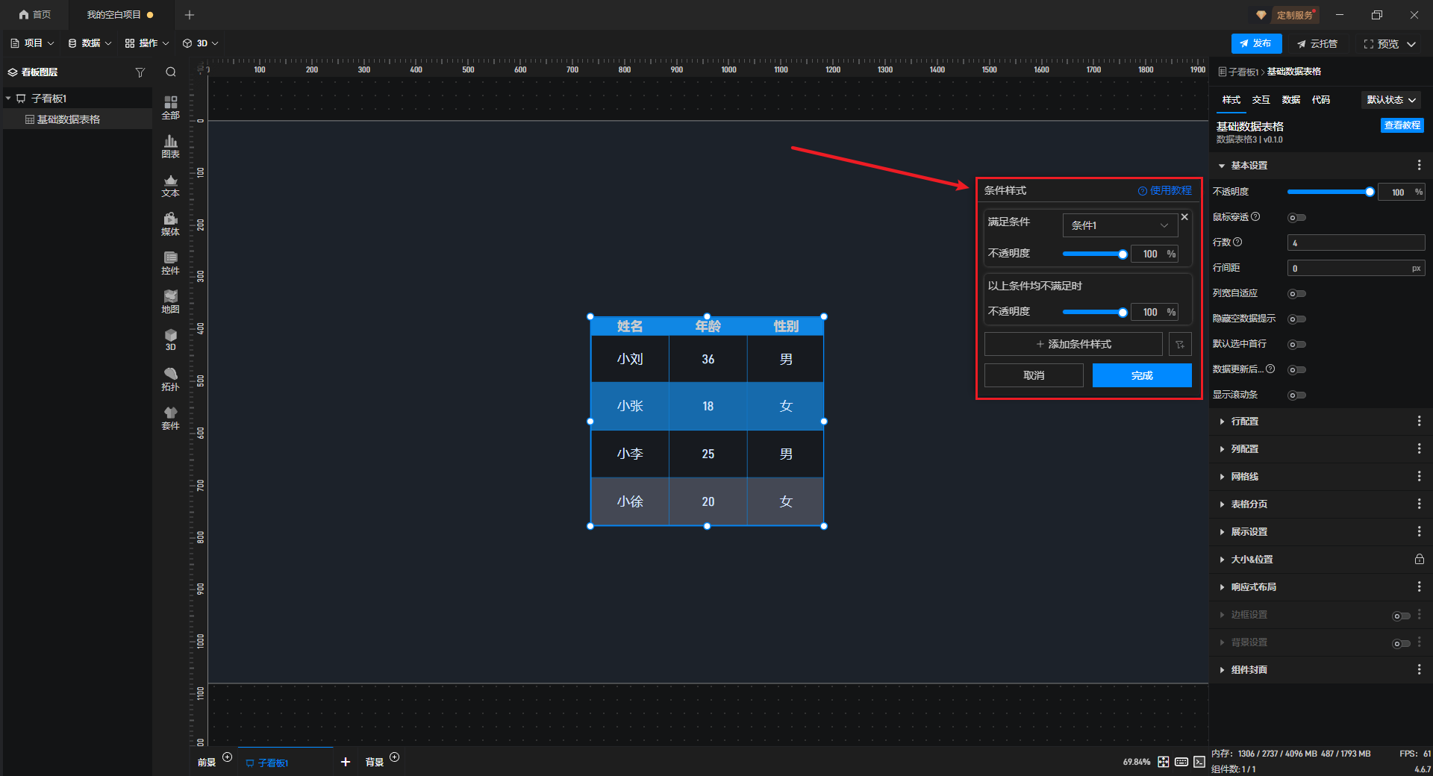Open the 媒体 (media) component category
The width and height of the screenshot is (1433, 776).
click(x=170, y=224)
